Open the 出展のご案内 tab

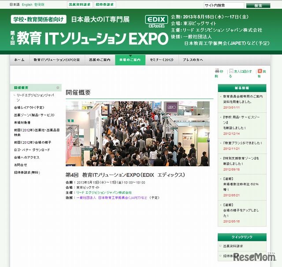pyautogui.click(x=100, y=60)
